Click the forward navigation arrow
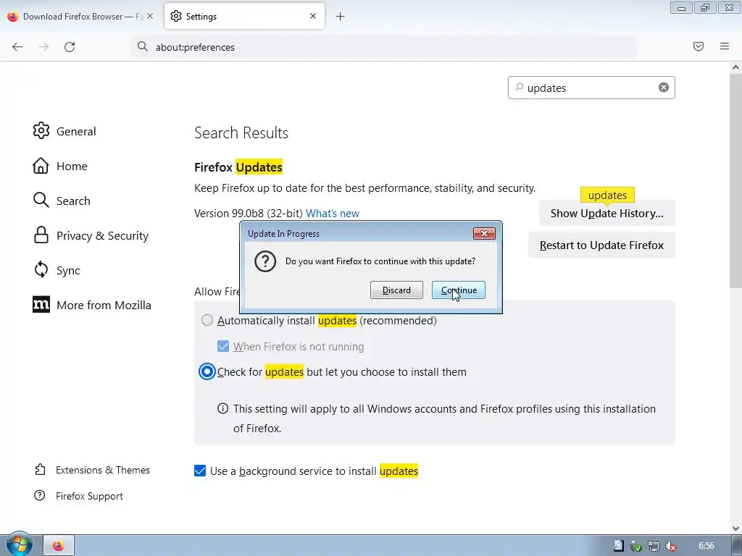 [43, 46]
